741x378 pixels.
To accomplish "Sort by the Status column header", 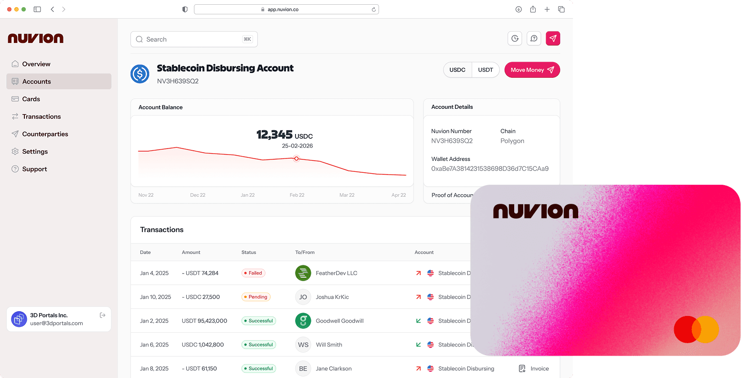I will tap(249, 252).
